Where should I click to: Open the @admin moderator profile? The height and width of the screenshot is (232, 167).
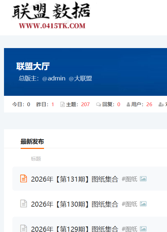click(x=54, y=78)
